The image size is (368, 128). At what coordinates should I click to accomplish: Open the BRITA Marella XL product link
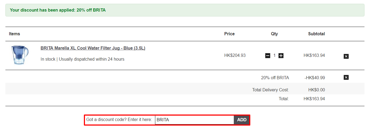point(93,48)
